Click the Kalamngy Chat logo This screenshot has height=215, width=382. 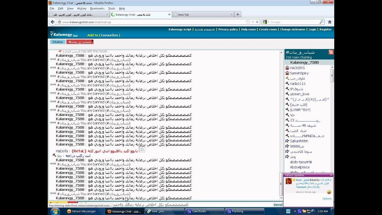click(64, 34)
